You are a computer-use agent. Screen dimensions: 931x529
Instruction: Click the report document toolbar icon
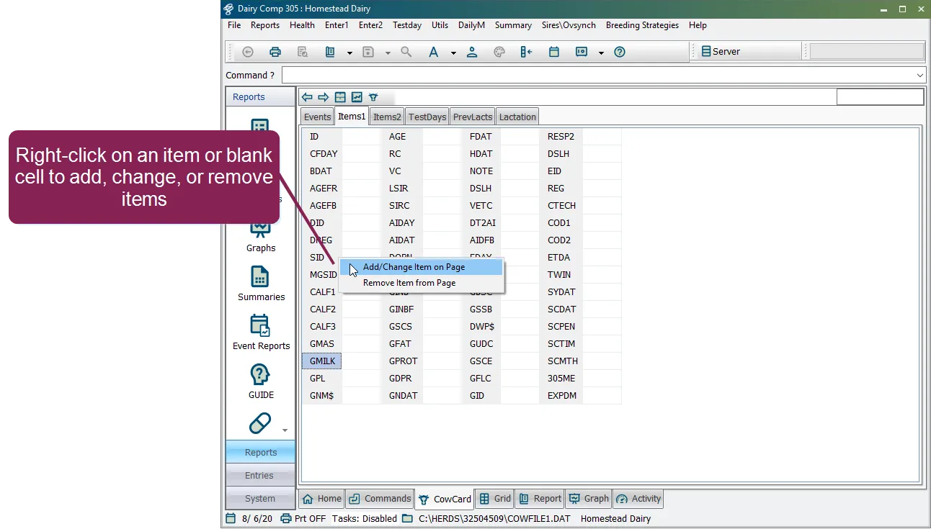[x=330, y=52]
